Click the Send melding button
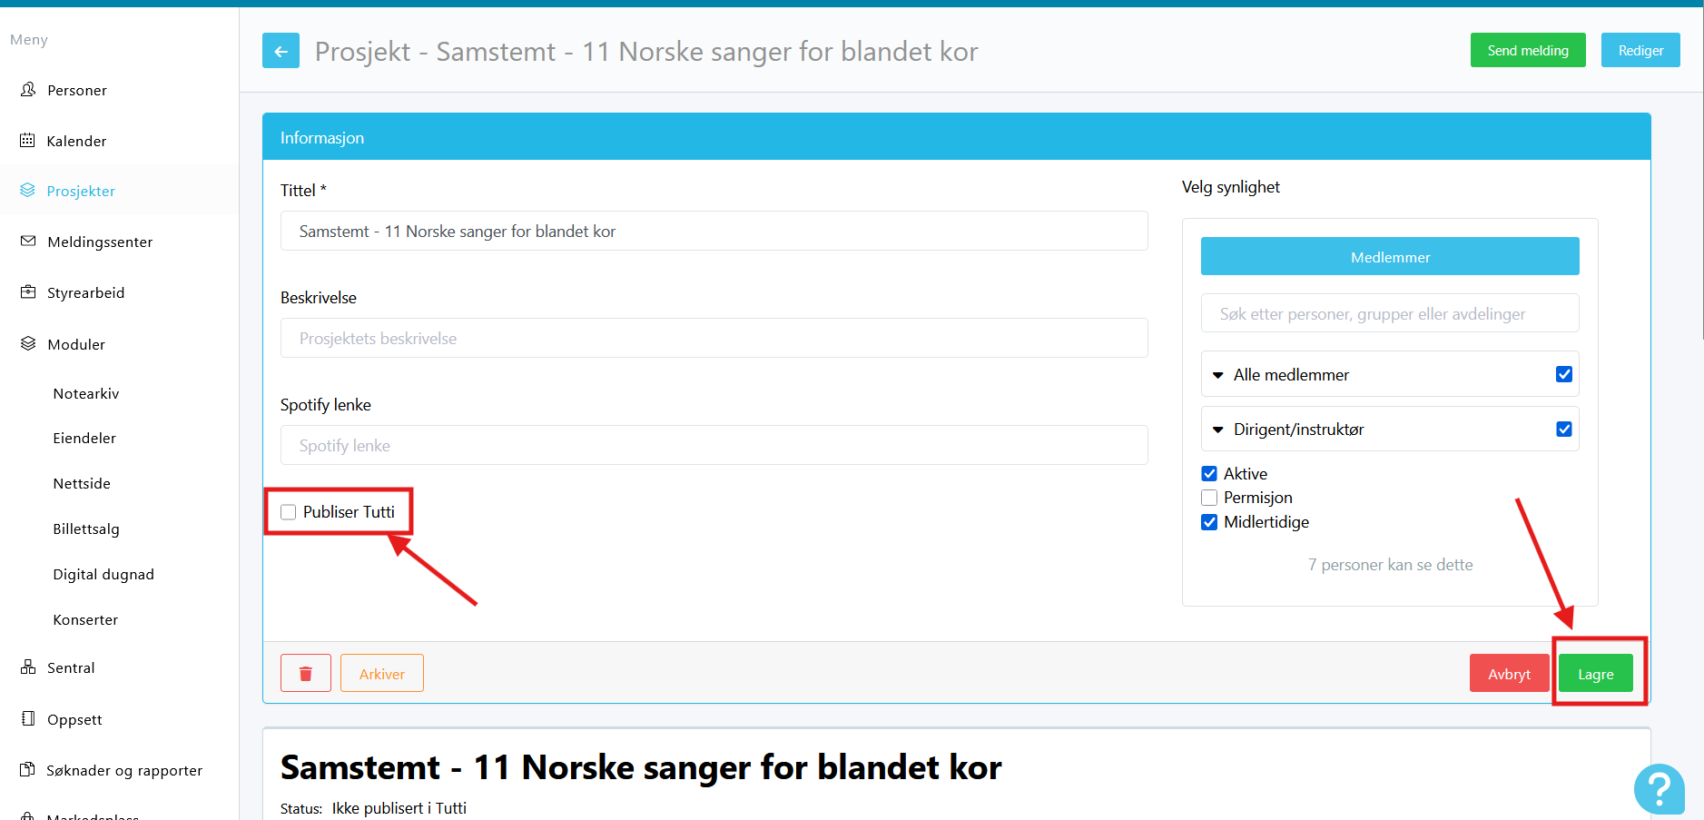The width and height of the screenshot is (1704, 820). click(1527, 51)
